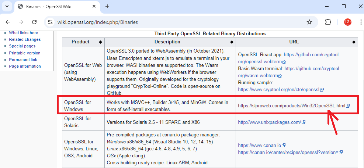Click 'Versions for Solaris 2.5 - 11' description
Viewport: 364px width, 168px height.
click(x=153, y=122)
